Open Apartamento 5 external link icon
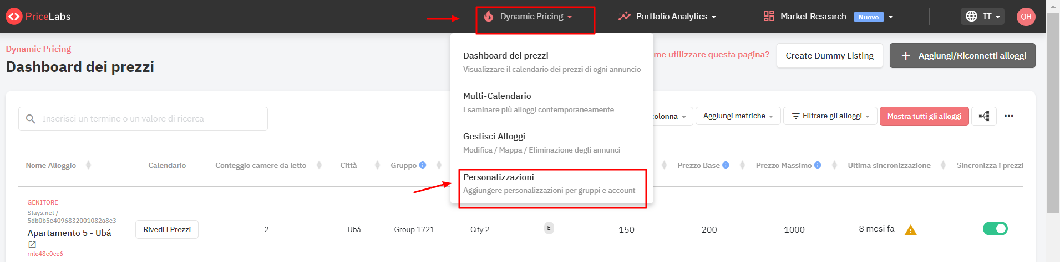The image size is (1060, 262). 32,244
